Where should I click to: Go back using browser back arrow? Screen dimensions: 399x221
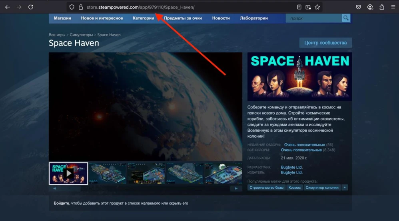click(x=7, y=7)
